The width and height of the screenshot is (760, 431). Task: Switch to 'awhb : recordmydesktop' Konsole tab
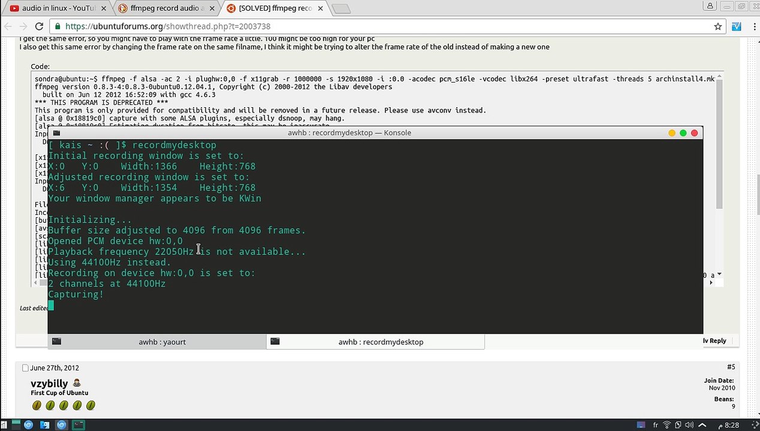click(x=375, y=342)
